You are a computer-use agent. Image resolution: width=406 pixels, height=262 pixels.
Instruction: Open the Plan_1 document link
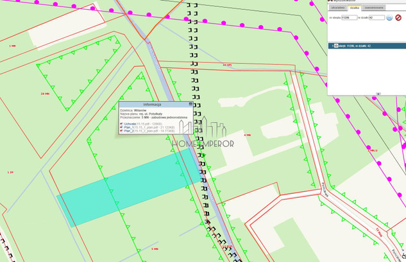pos(128,127)
